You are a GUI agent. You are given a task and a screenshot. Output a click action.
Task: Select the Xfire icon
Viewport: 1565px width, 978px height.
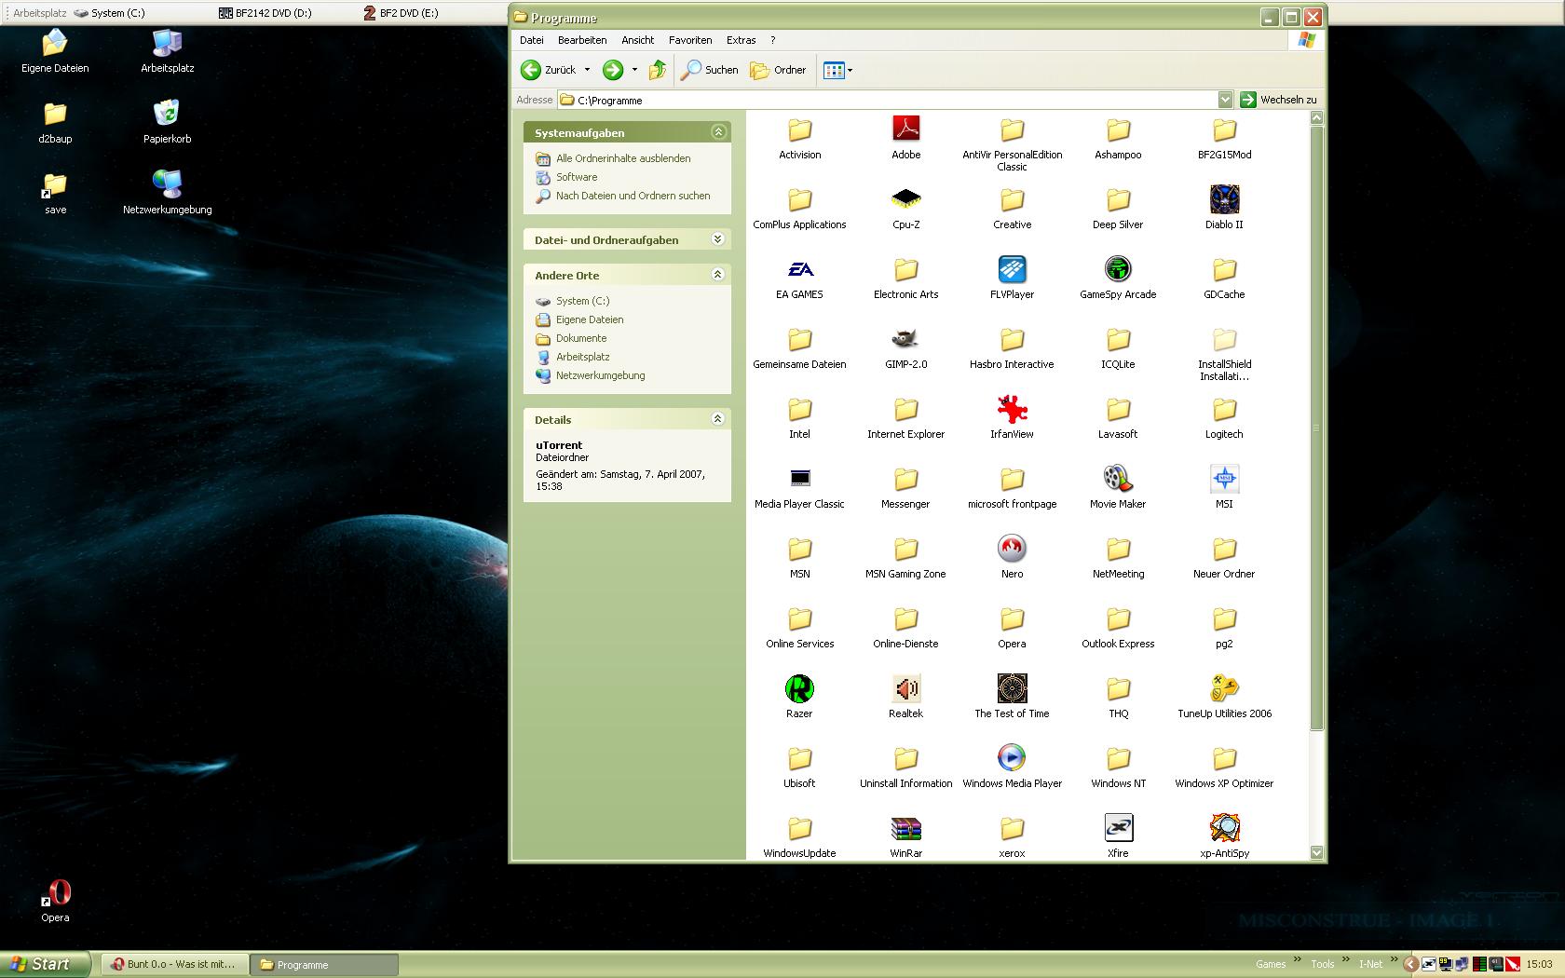[x=1118, y=828]
